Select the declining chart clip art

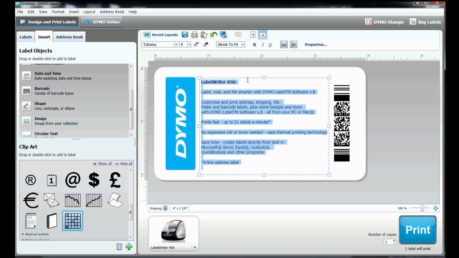click(73, 200)
